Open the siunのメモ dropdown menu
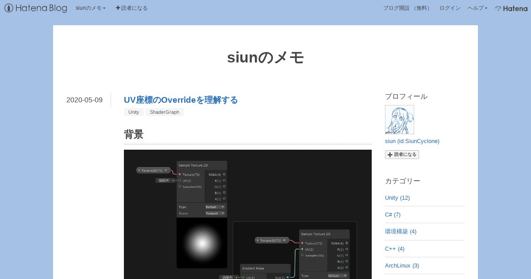Screen dimensions: 531x279 point(91,8)
